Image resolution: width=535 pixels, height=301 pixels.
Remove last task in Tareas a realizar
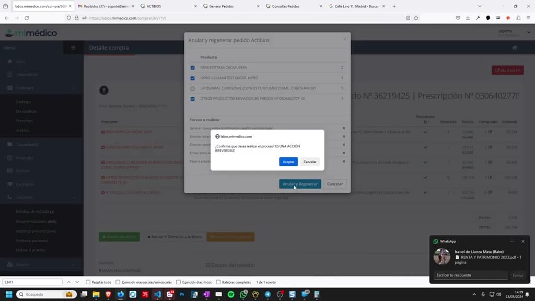(344, 161)
